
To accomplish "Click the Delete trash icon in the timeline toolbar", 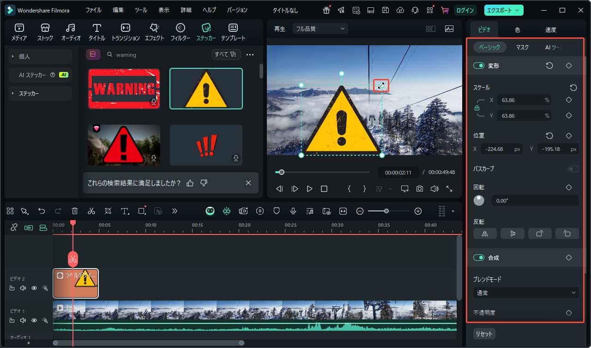I will 74,211.
